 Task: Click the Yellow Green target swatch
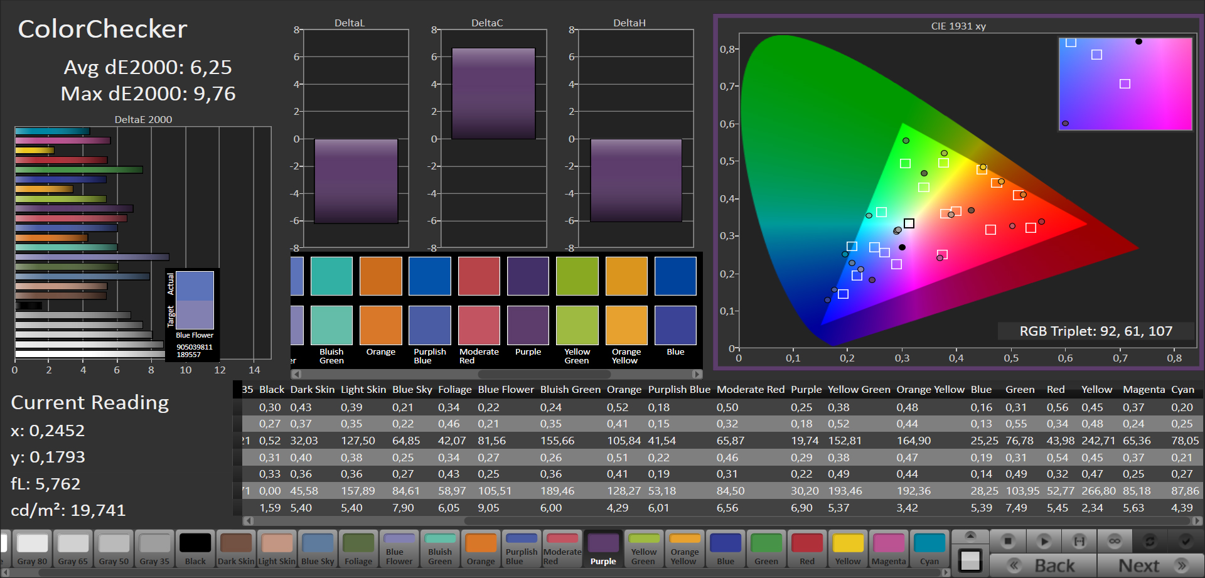tap(577, 325)
